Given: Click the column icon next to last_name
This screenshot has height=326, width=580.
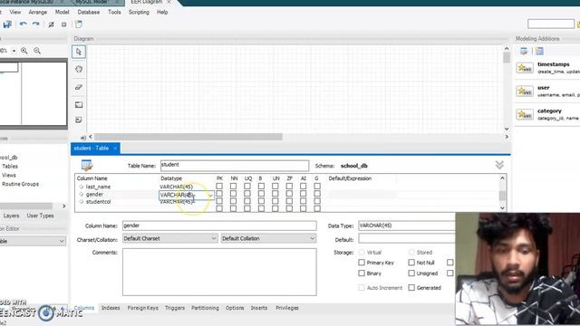Looking at the screenshot, I should point(82,187).
